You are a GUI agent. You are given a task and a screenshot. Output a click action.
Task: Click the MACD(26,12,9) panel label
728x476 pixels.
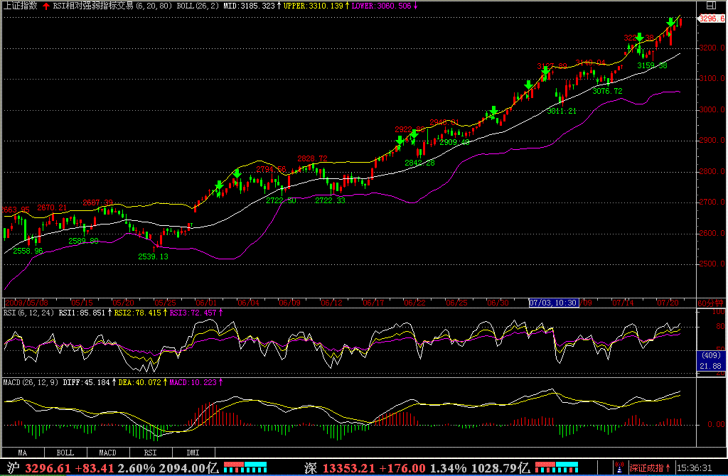[31, 382]
